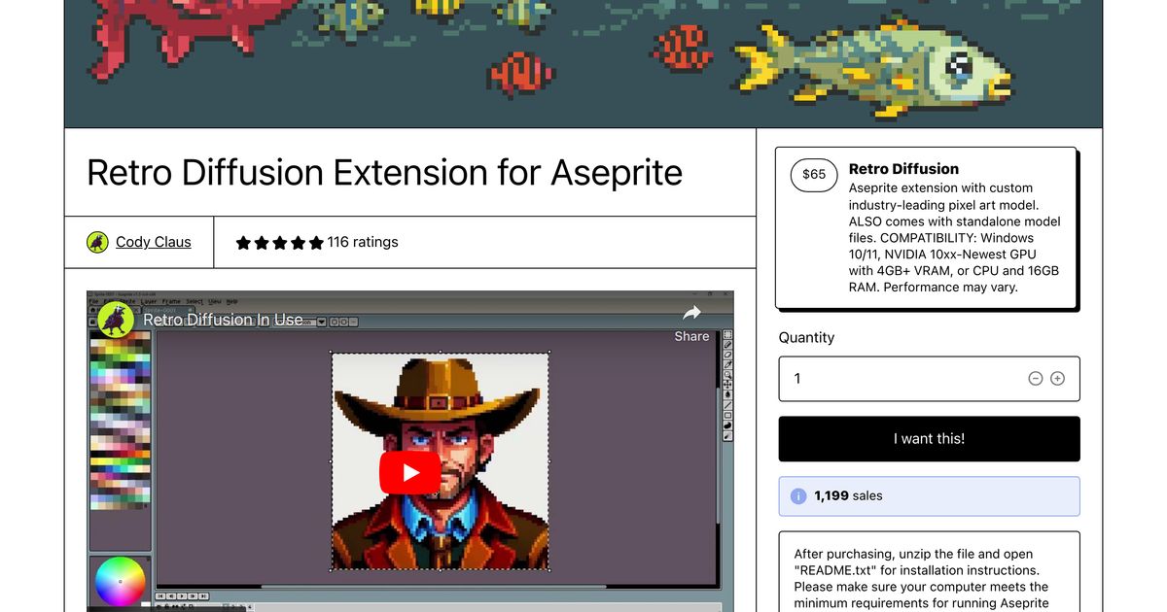This screenshot has height=612, width=1167.
Task: Click the "I want this!" button
Action: [x=929, y=438]
